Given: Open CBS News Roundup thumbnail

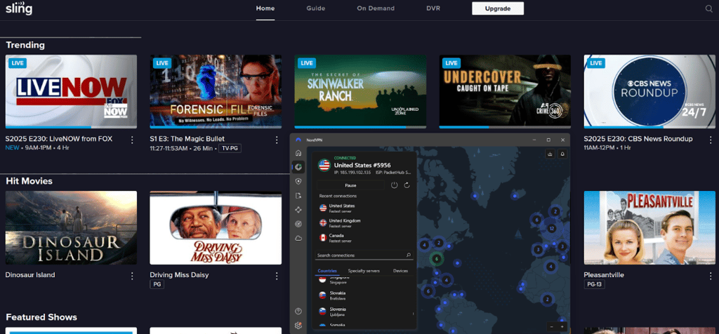Looking at the screenshot, I should pos(649,91).
